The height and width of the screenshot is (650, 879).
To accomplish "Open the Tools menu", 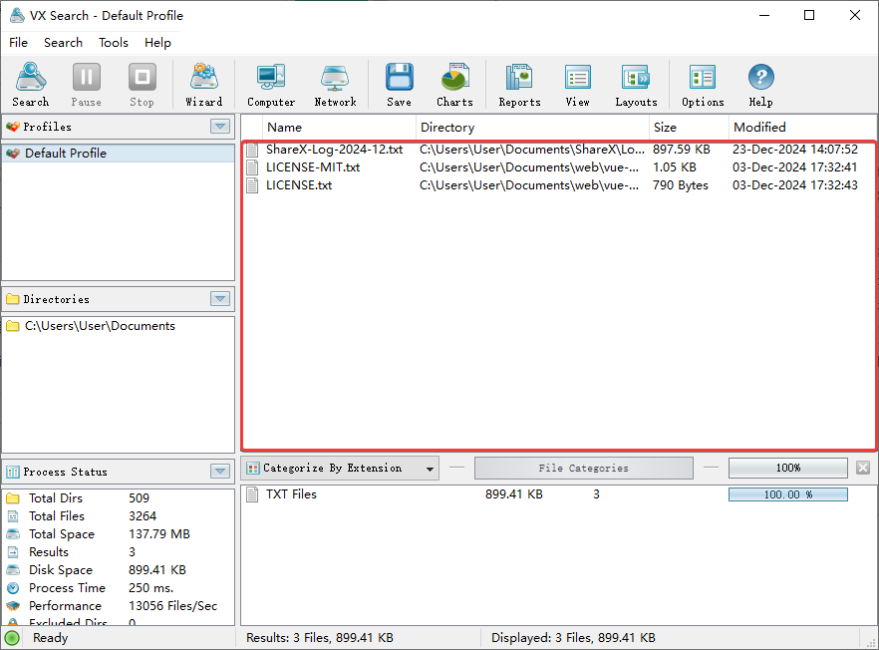I will 114,43.
